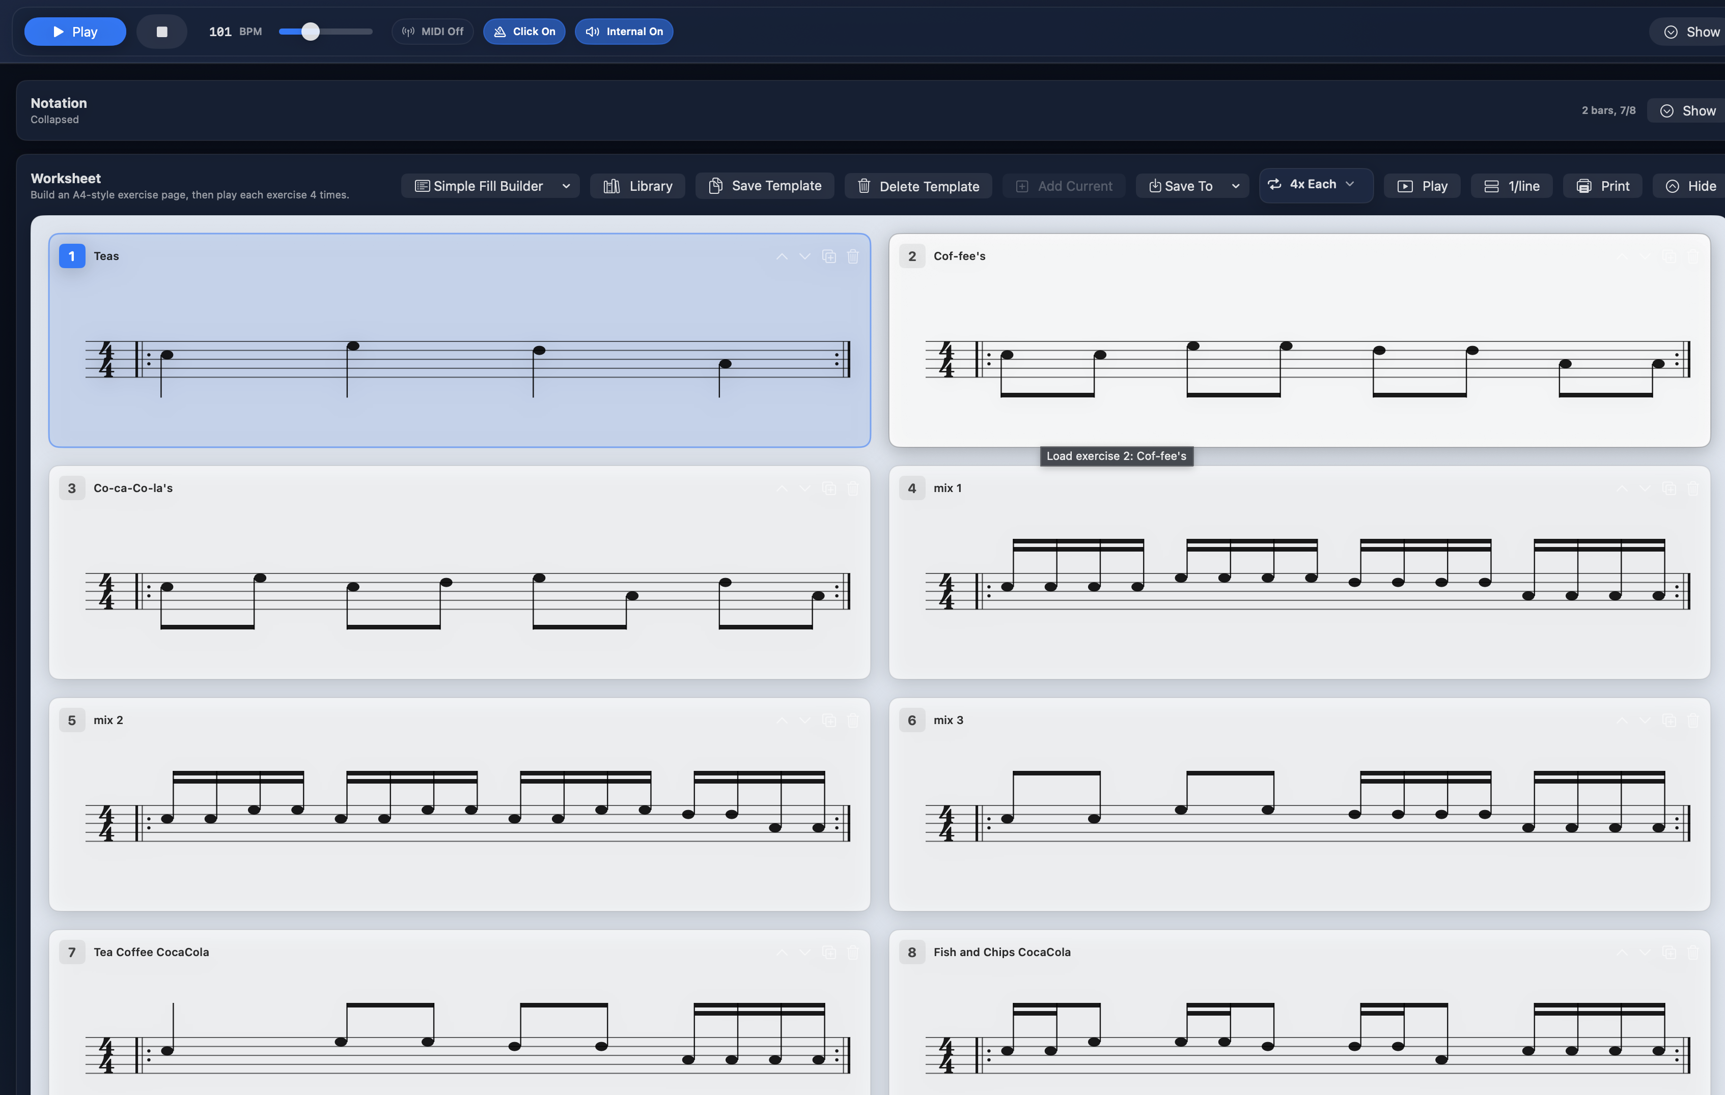The height and width of the screenshot is (1095, 1725).
Task: Delete the mix 2 exercise
Action: point(852,720)
